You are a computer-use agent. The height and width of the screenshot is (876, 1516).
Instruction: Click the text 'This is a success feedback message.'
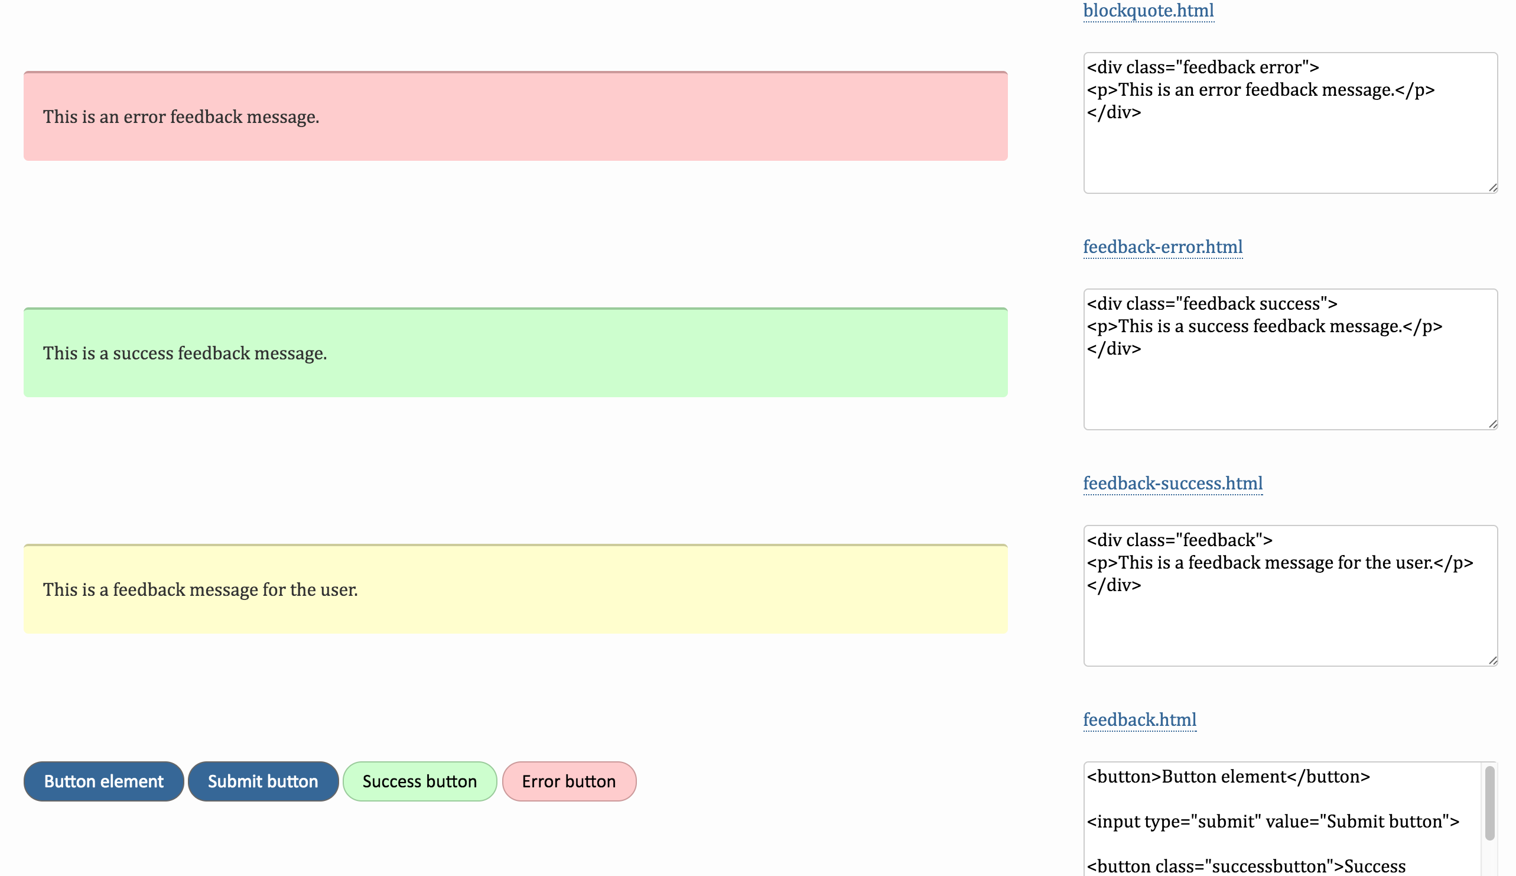click(x=184, y=353)
